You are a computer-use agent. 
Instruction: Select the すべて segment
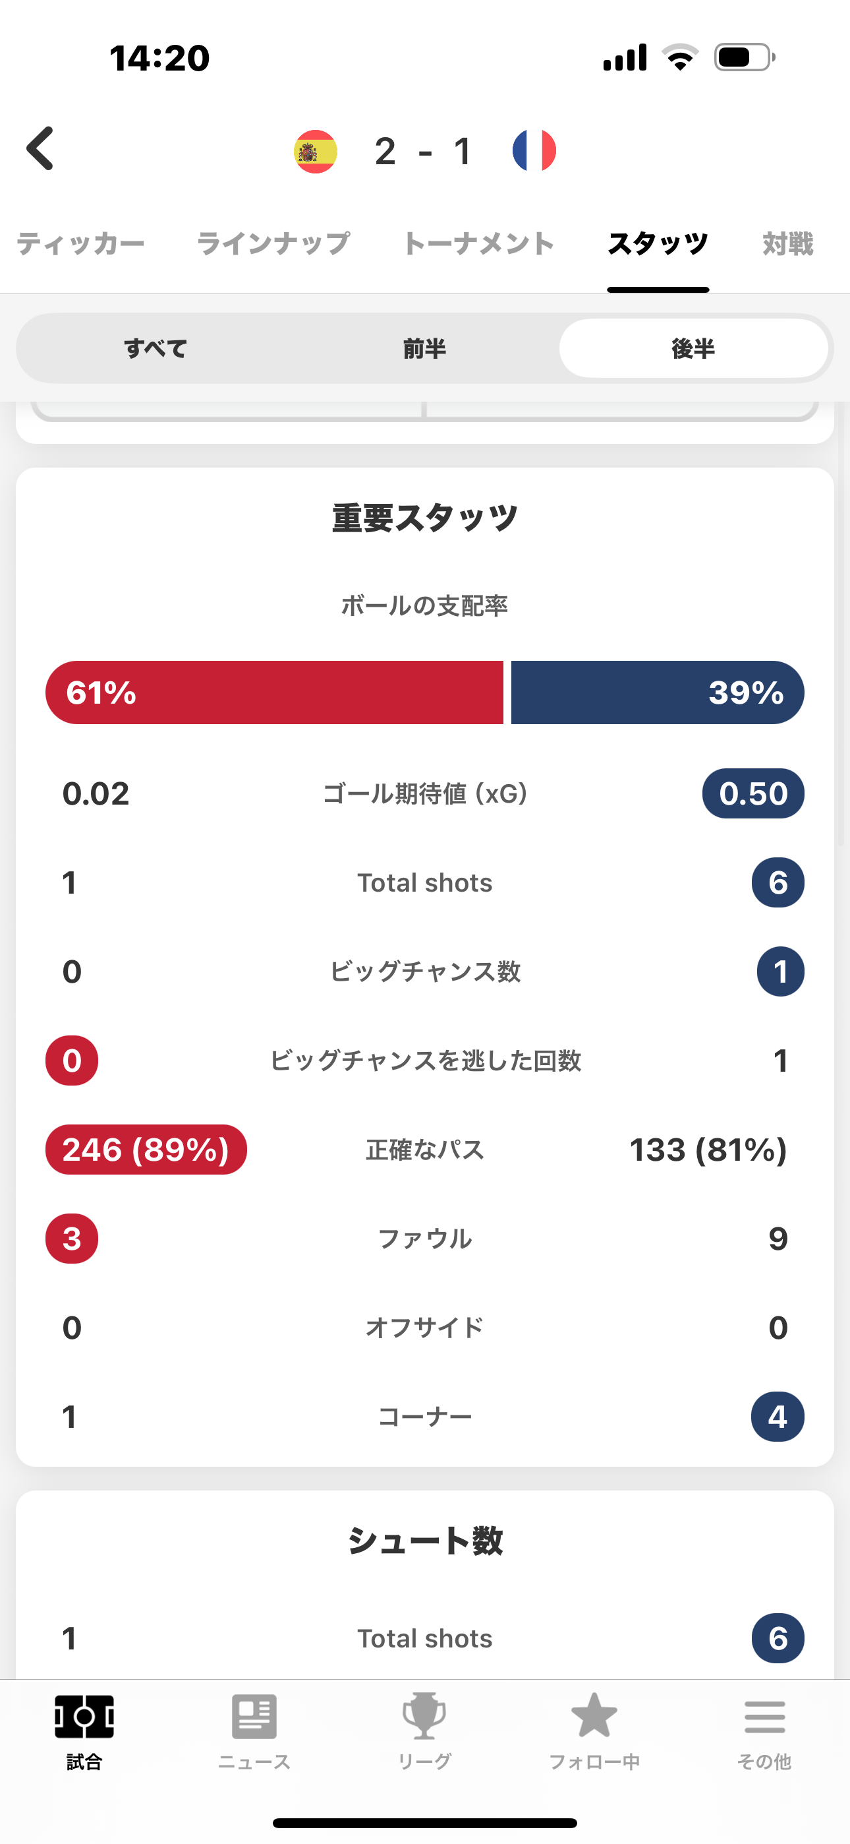156,349
